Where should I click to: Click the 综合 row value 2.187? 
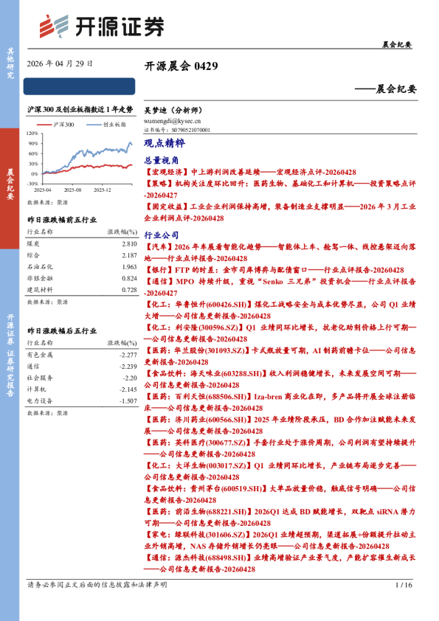129,255
